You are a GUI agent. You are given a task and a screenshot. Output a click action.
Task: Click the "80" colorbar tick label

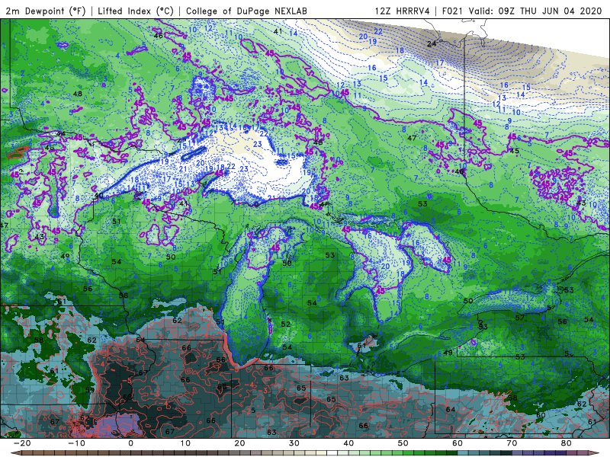click(567, 443)
